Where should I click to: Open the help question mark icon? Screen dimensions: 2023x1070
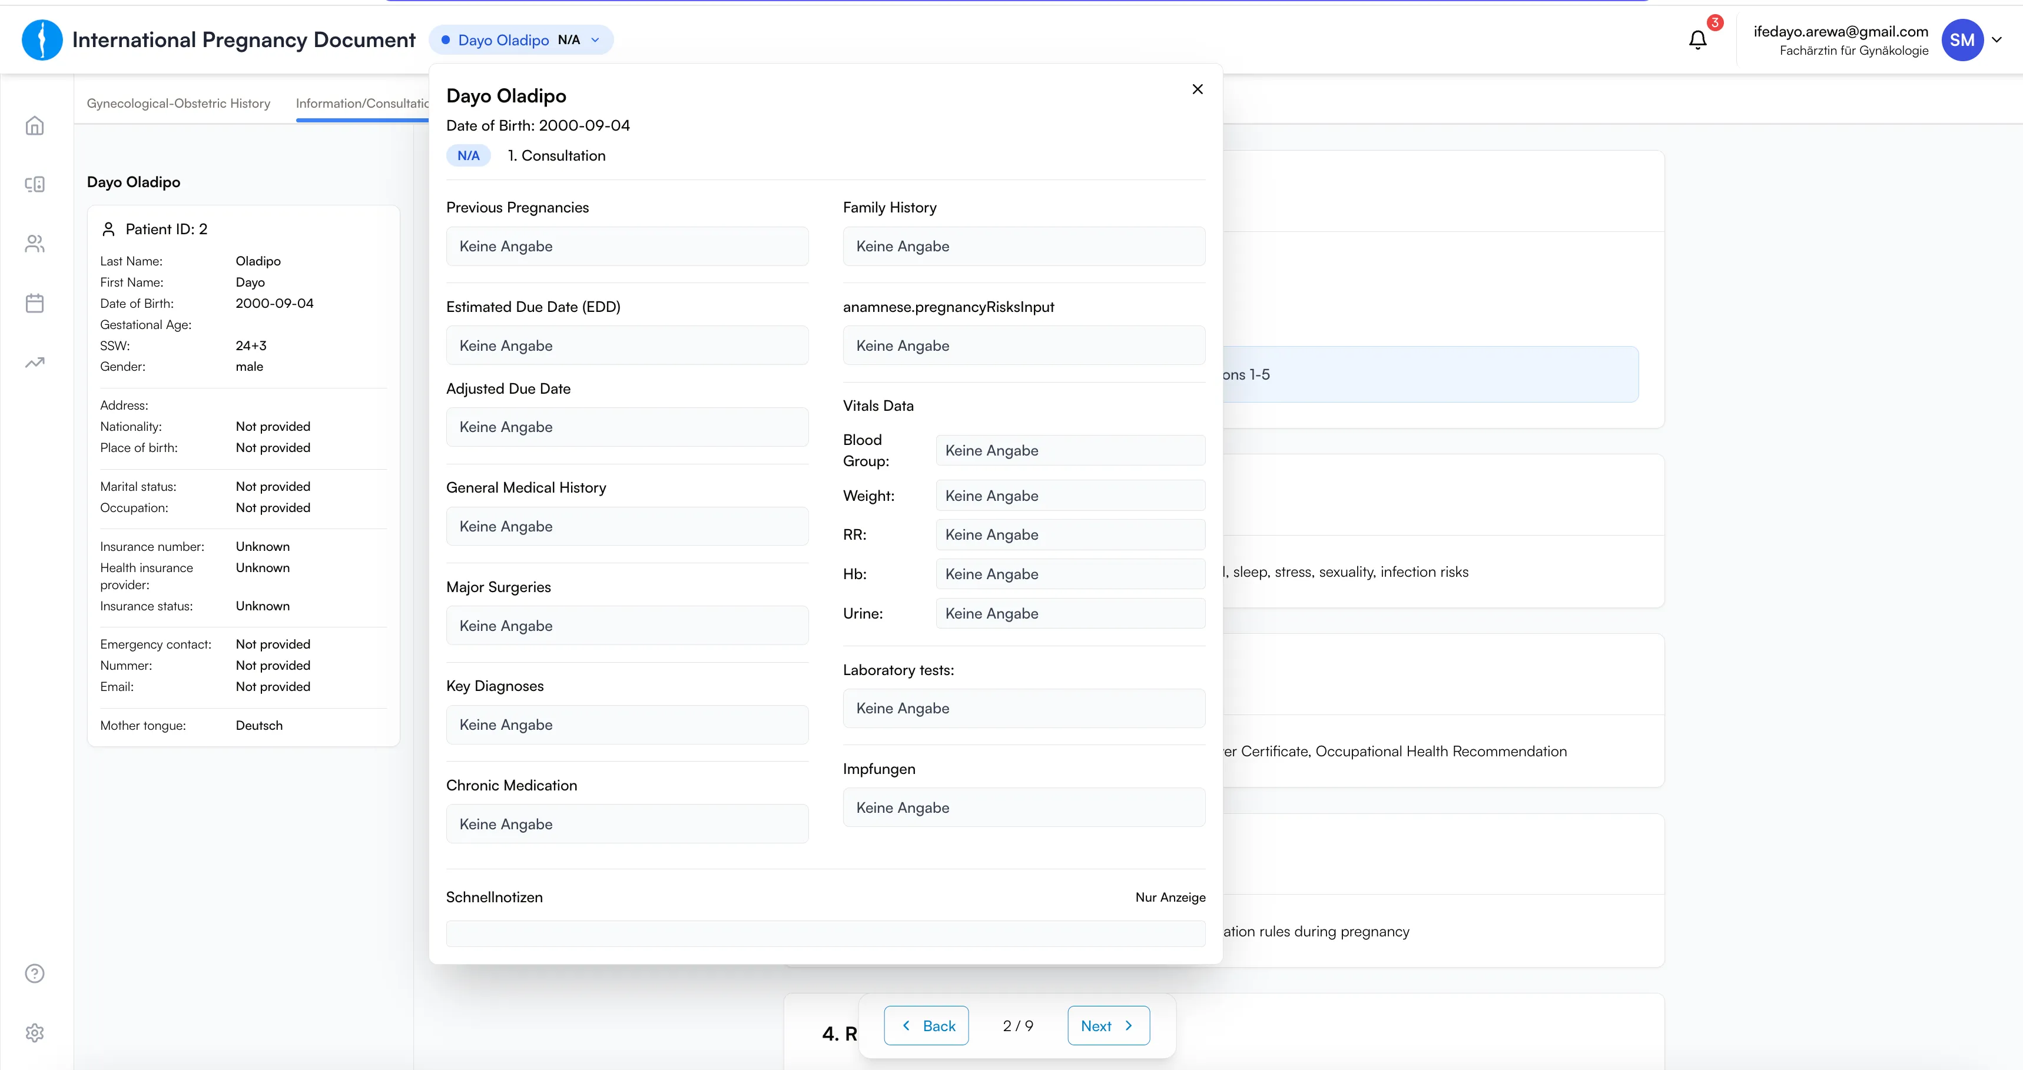[x=35, y=973]
